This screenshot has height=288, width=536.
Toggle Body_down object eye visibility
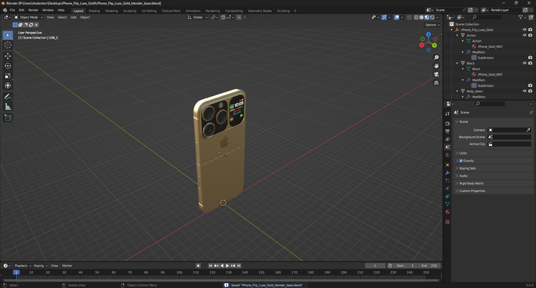coord(525,91)
